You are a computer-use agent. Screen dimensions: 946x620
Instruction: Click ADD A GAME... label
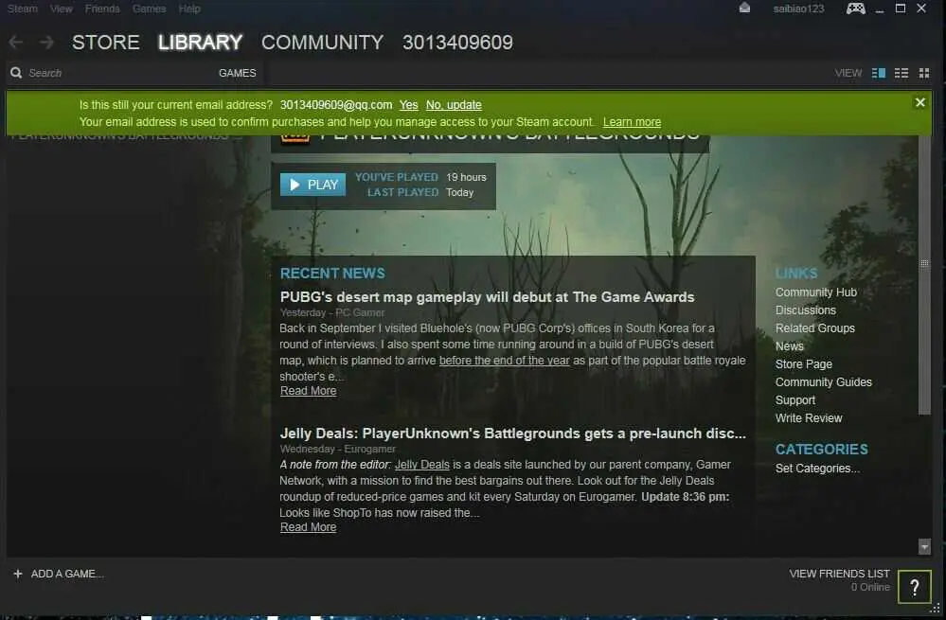pos(67,574)
